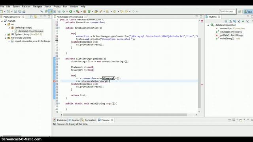
Task: Click the Open Perspective icon
Action: click(240, 11)
